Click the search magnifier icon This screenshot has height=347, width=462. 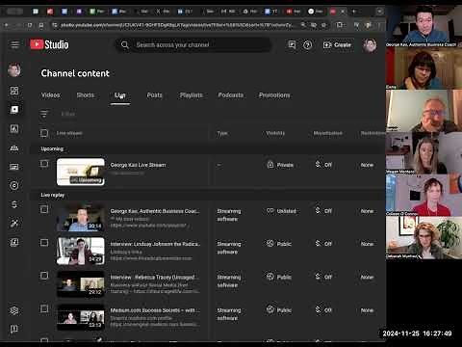125,45
